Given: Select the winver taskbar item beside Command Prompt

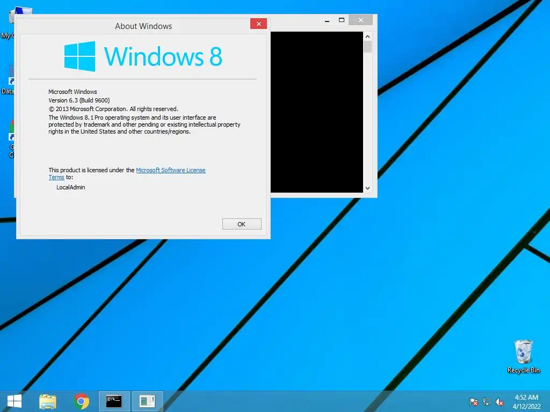Looking at the screenshot, I should 147,401.
